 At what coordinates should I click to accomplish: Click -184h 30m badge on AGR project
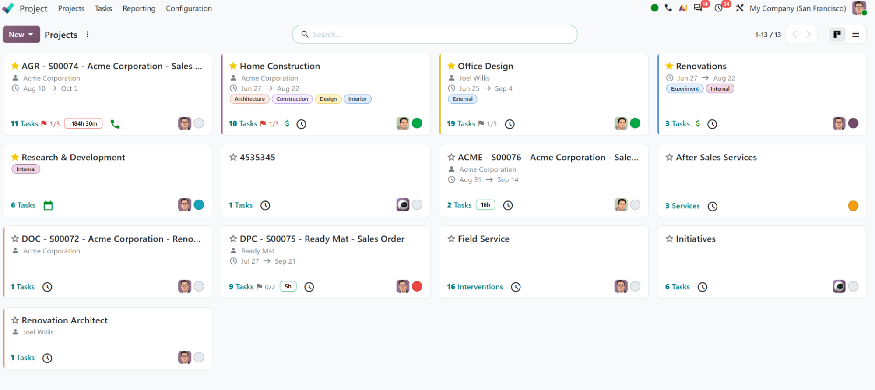(x=83, y=124)
